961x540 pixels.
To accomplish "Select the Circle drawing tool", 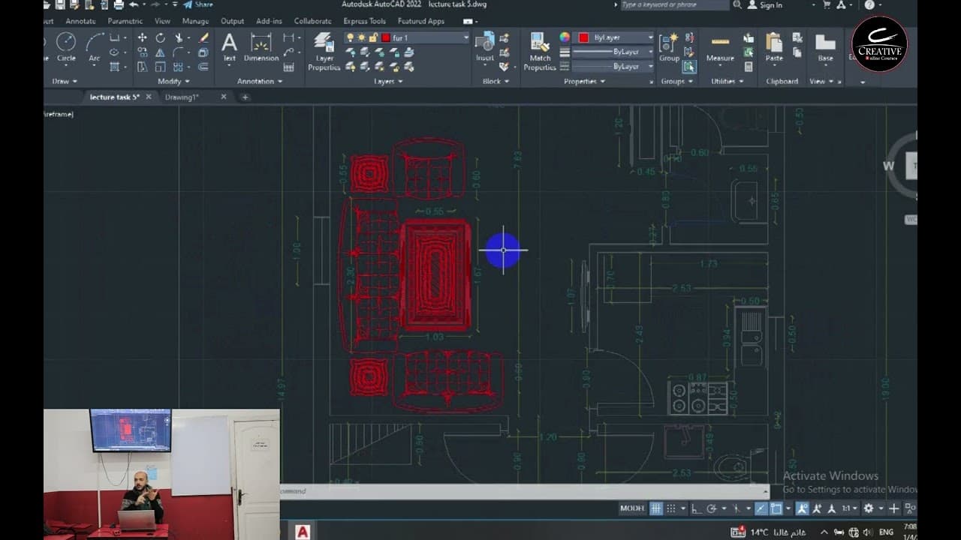I will [x=66, y=46].
